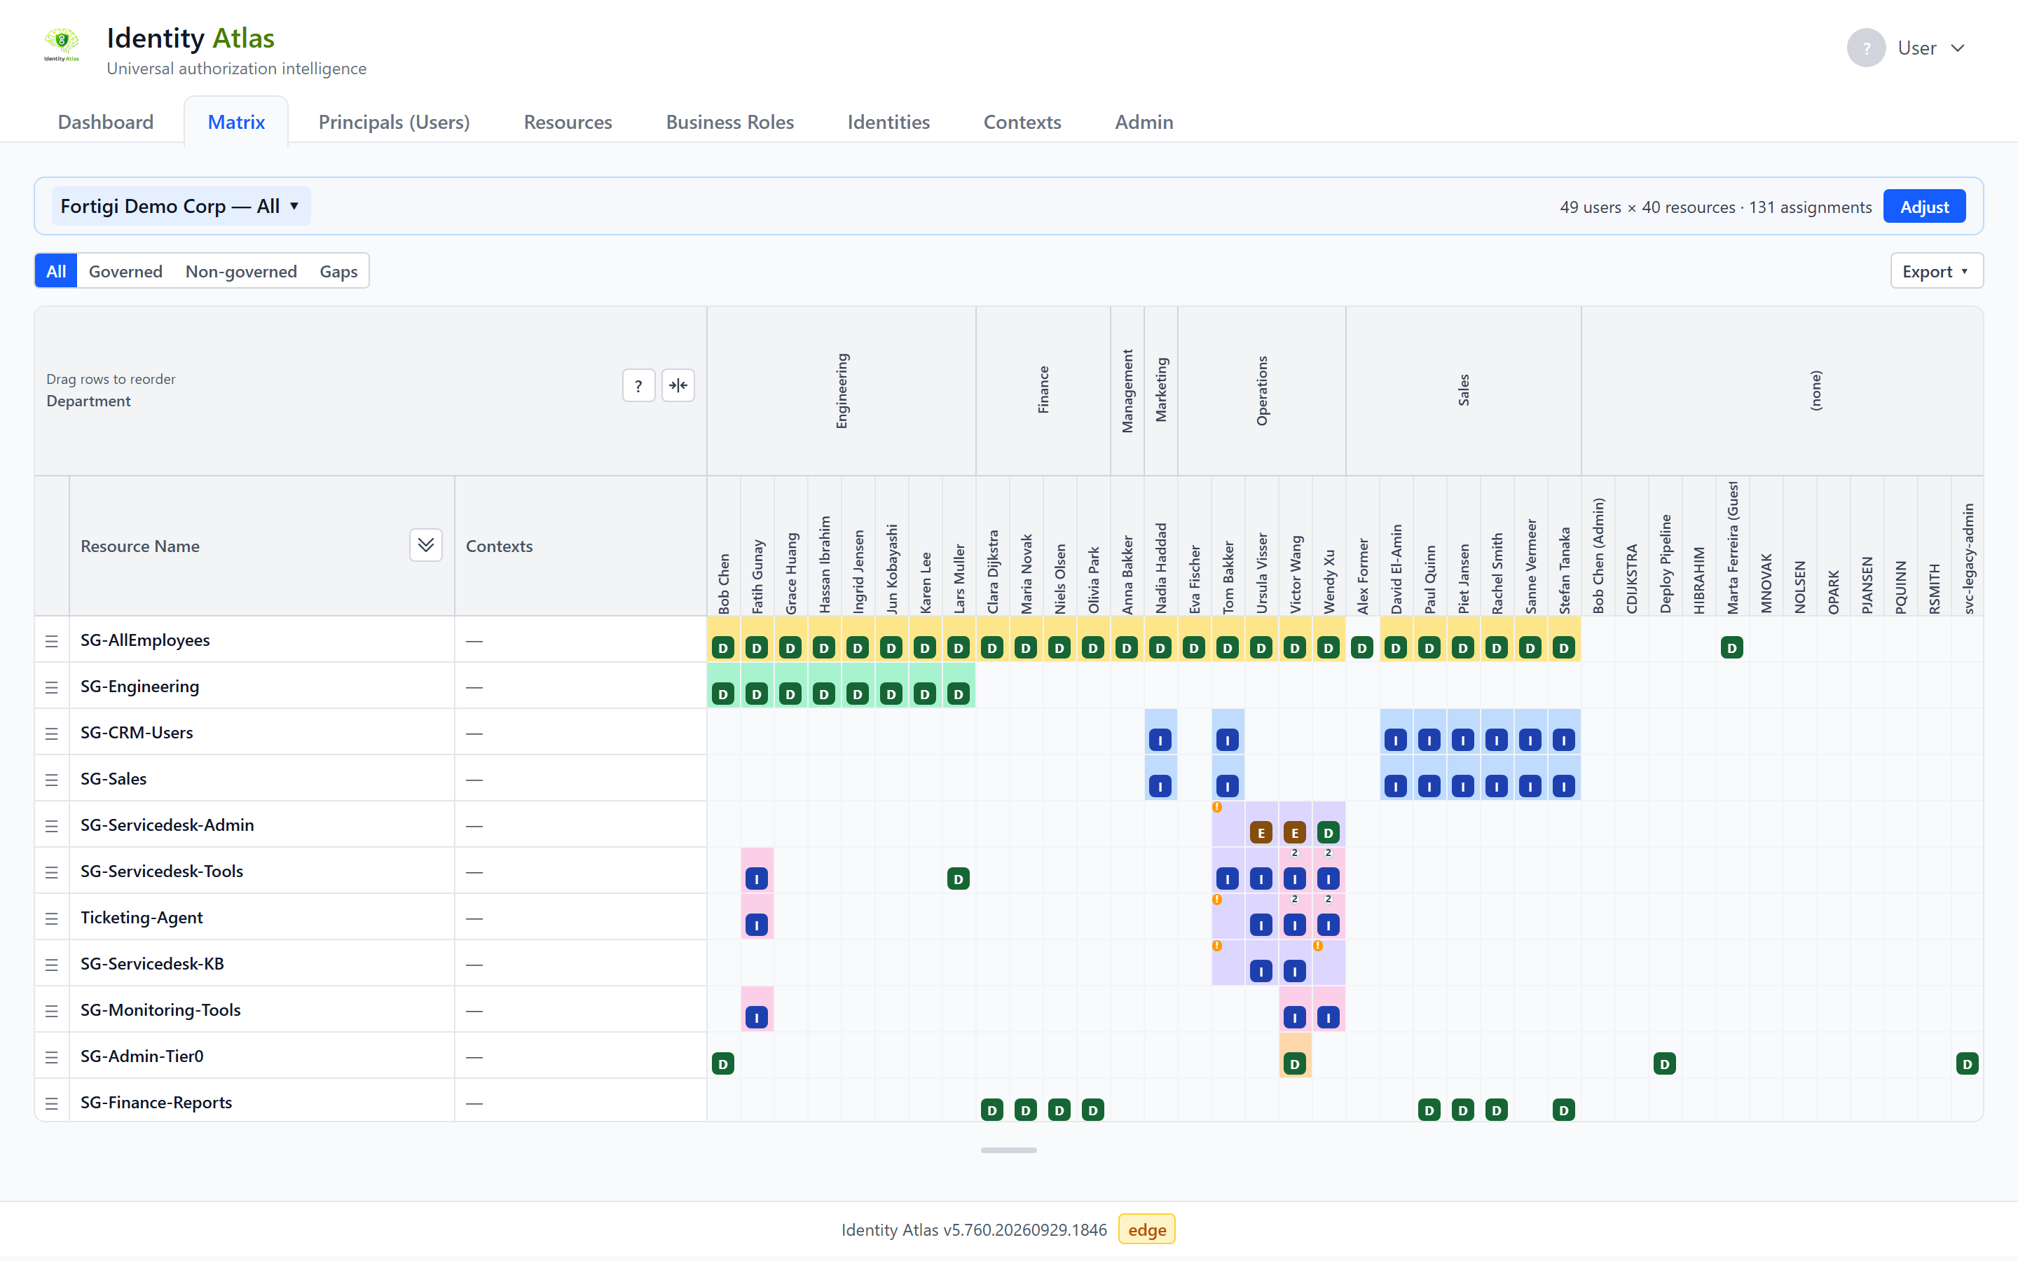Open the matrix help question-mark button
2018x1261 pixels.
pyautogui.click(x=638, y=385)
